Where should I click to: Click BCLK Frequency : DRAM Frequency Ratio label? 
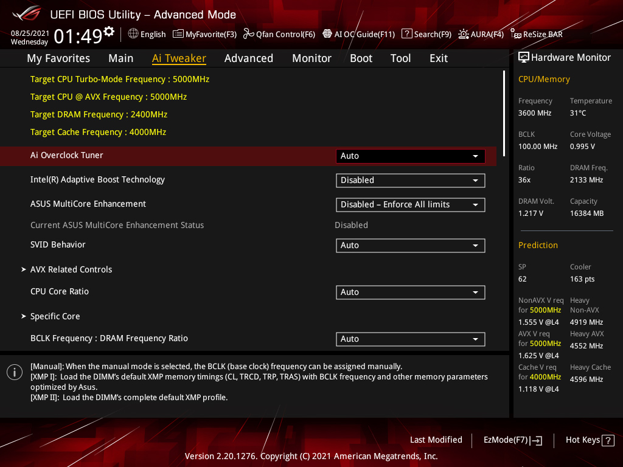click(110, 338)
